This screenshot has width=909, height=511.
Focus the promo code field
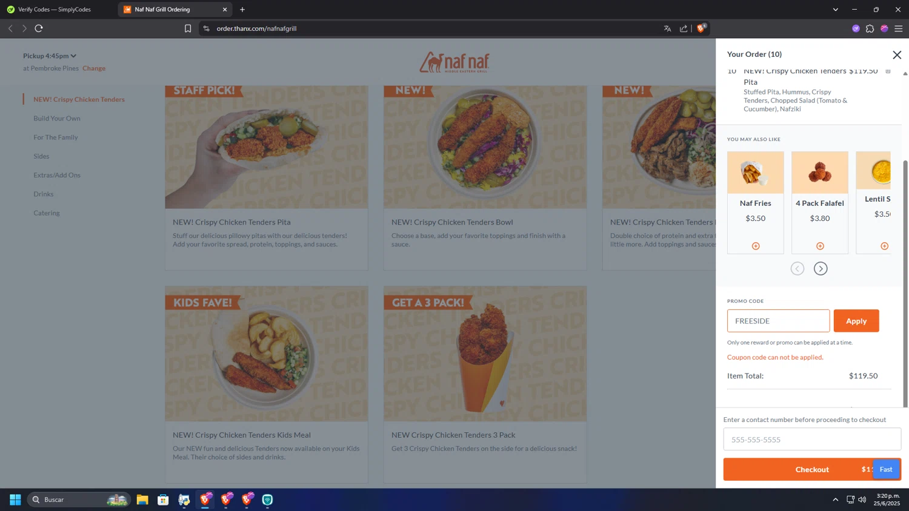pos(779,321)
